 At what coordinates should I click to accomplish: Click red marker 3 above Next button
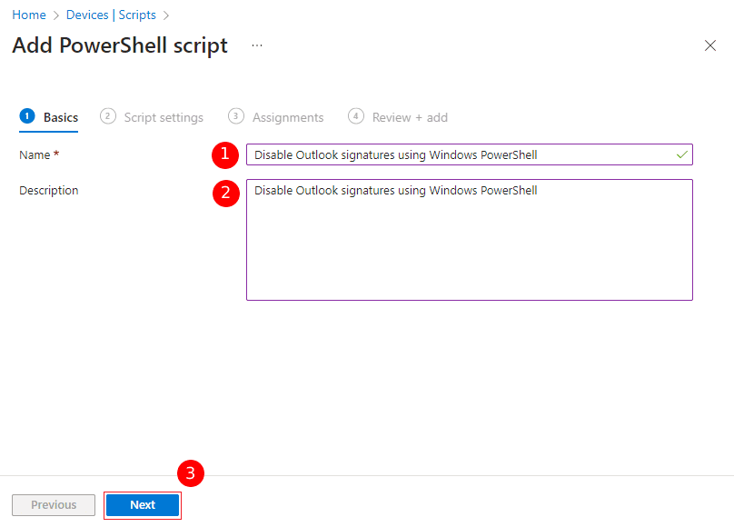pyautogui.click(x=191, y=473)
